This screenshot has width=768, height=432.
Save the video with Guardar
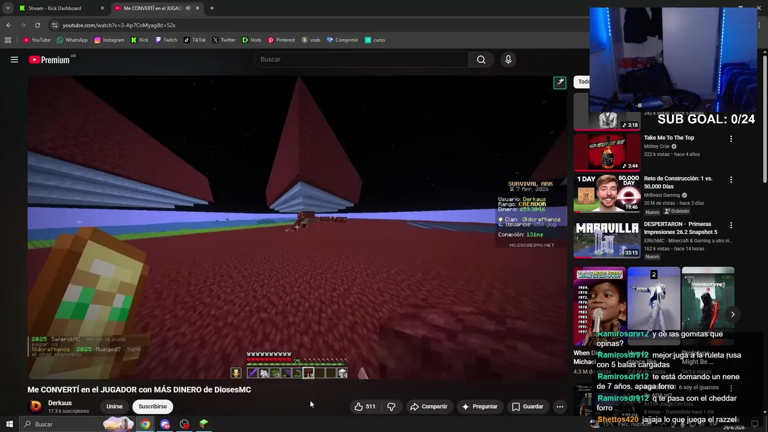point(527,406)
